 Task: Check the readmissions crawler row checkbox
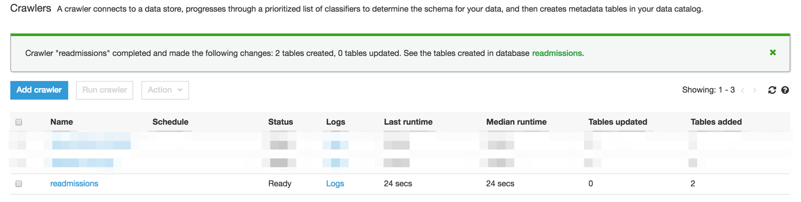coord(19,183)
